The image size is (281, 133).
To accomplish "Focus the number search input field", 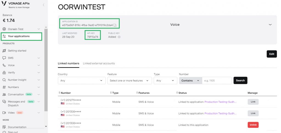I will pyautogui.click(x=217, y=81).
